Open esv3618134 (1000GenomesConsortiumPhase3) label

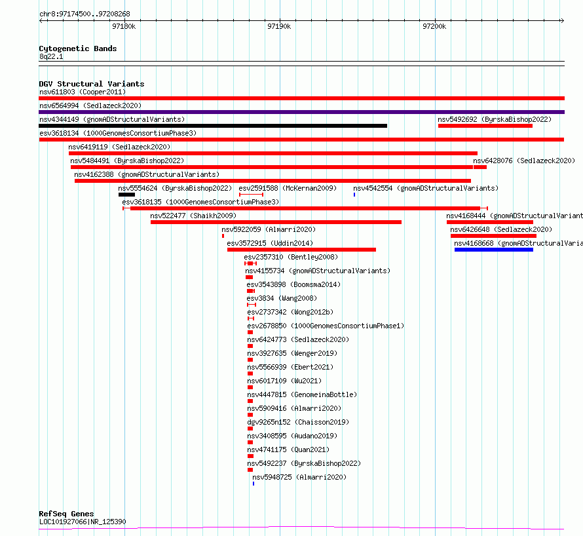(118, 133)
